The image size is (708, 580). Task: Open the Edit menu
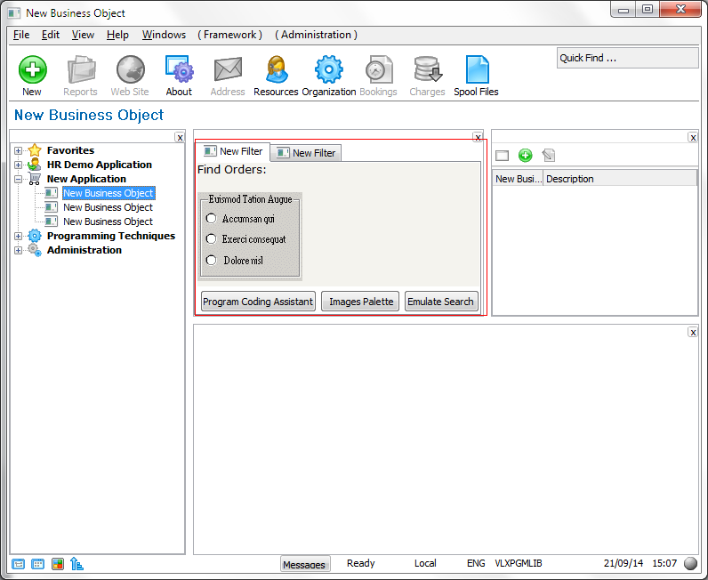click(51, 35)
